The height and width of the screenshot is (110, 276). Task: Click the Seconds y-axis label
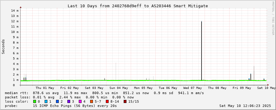3,46
